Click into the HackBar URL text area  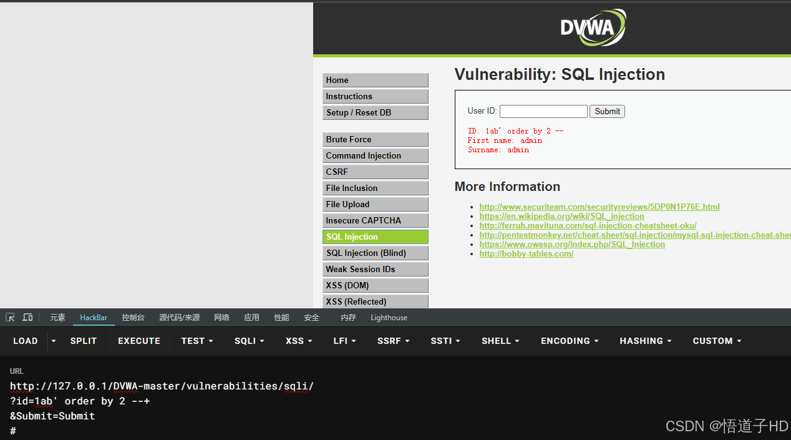pos(395,408)
